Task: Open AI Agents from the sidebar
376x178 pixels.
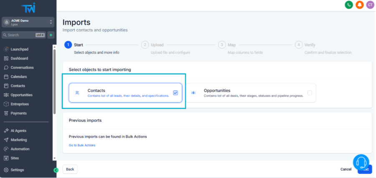Action: click(18, 131)
